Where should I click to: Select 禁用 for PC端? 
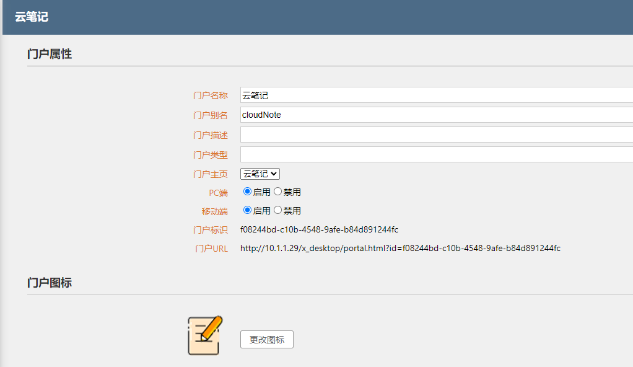[277, 192]
